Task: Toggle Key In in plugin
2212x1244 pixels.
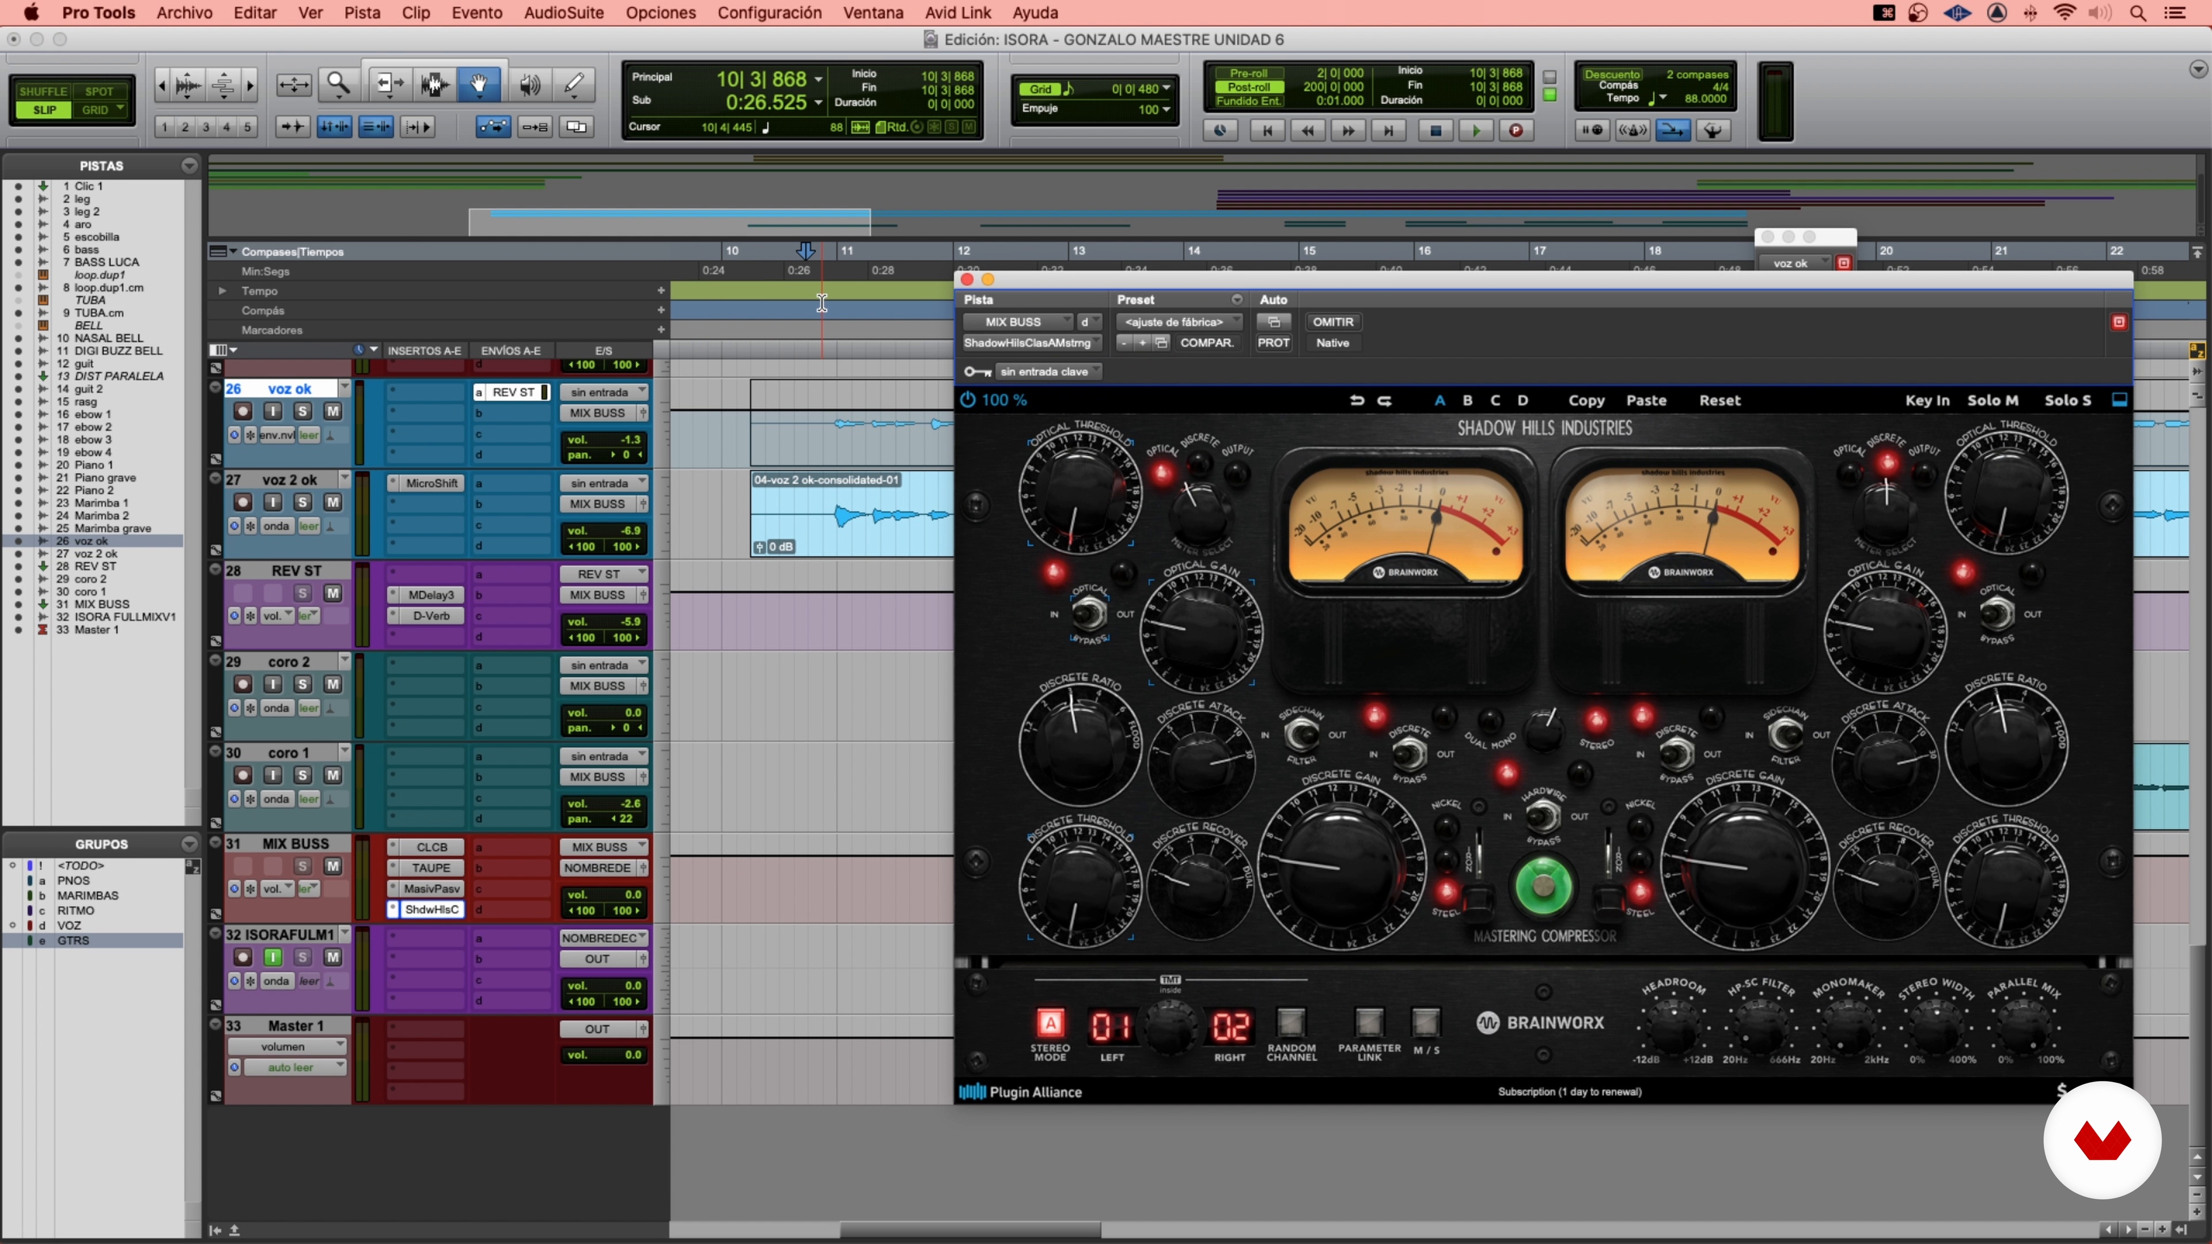Action: click(1927, 401)
